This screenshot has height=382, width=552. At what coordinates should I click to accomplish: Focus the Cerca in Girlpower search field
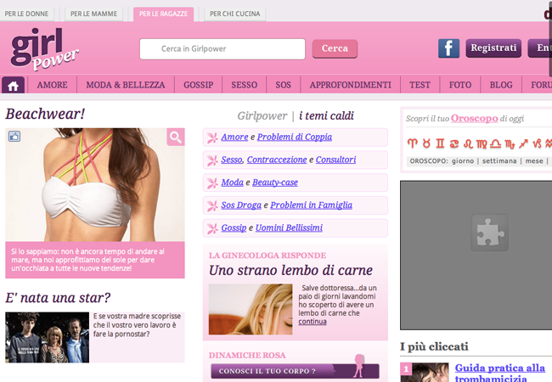tap(222, 49)
